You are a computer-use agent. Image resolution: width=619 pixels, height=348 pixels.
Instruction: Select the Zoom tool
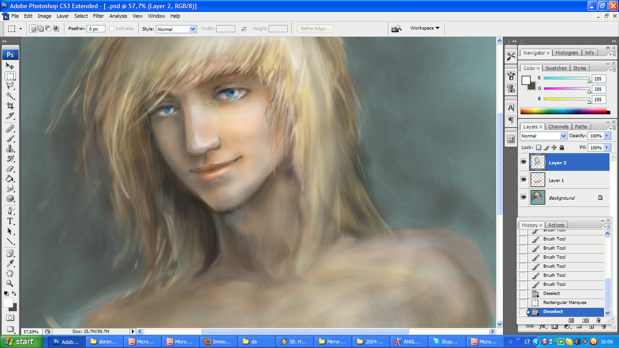10,284
